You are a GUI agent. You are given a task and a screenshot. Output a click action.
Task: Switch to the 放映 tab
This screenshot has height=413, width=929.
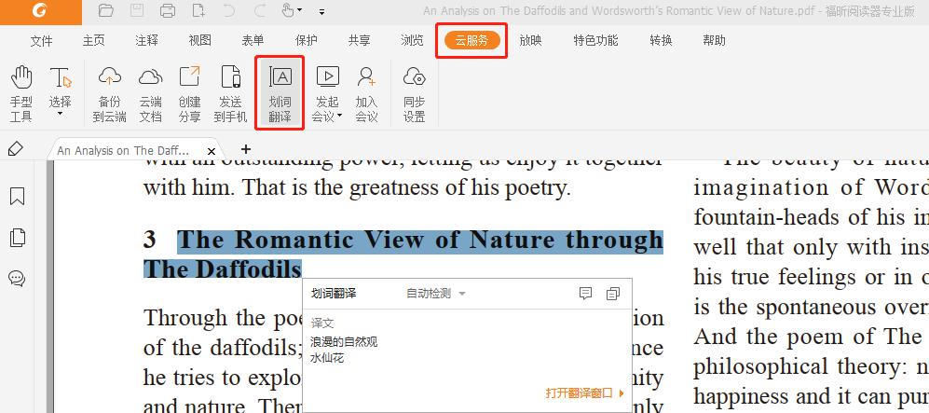pyautogui.click(x=530, y=40)
